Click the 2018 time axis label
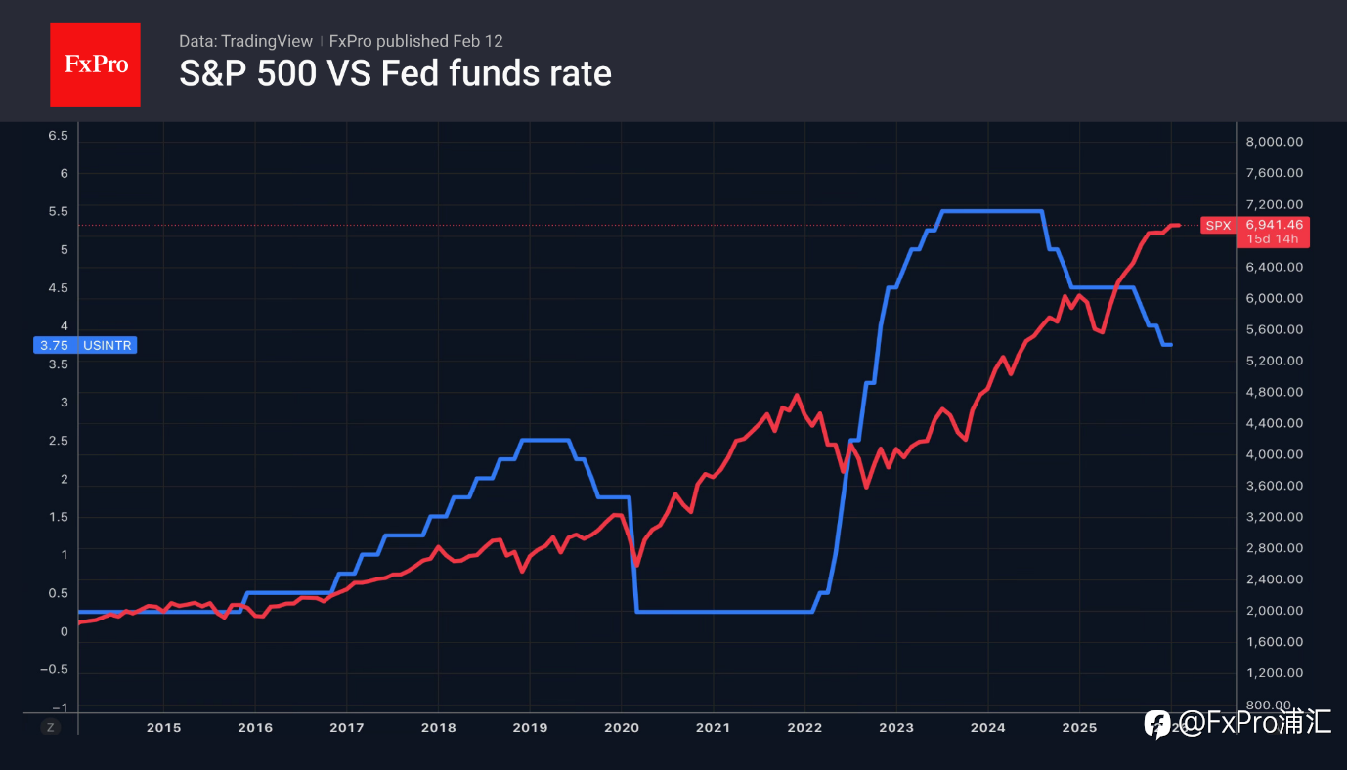This screenshot has width=1347, height=770. point(438,728)
